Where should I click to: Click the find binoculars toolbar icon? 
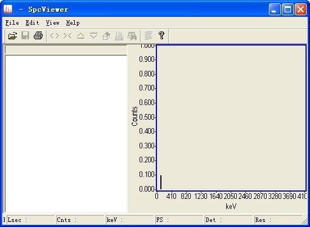[x=132, y=36]
